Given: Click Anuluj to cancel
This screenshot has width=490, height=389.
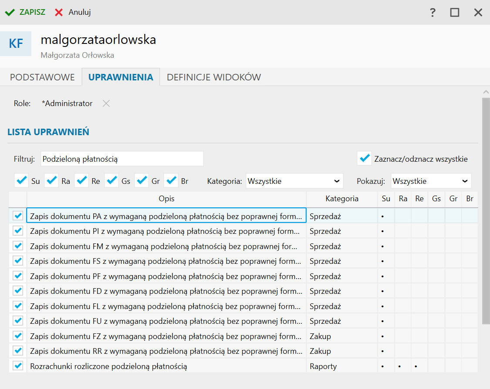Looking at the screenshot, I should click(80, 12).
